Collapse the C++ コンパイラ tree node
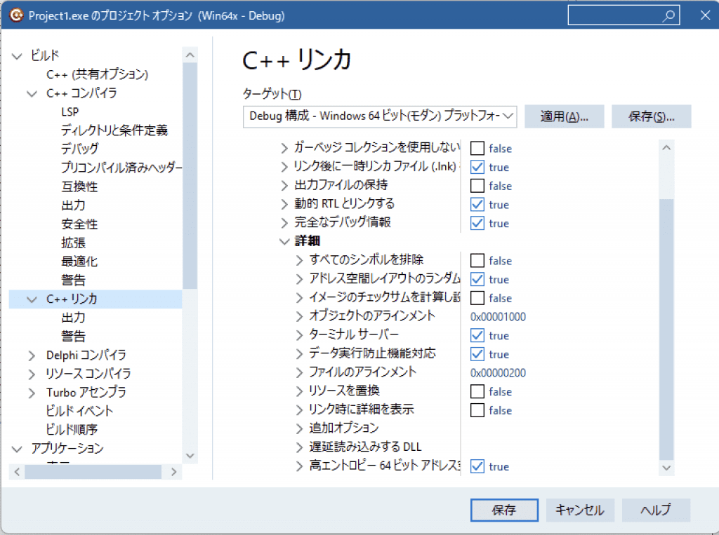This screenshot has height=535, width=719. 32,94
